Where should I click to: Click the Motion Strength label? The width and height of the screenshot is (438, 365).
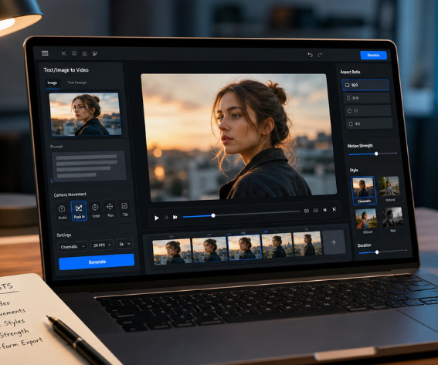pyautogui.click(x=360, y=146)
